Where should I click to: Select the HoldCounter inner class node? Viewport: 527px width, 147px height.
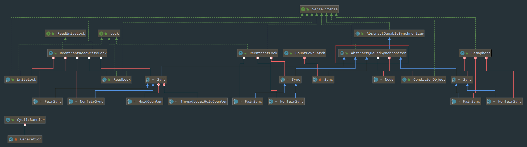coord(150,102)
